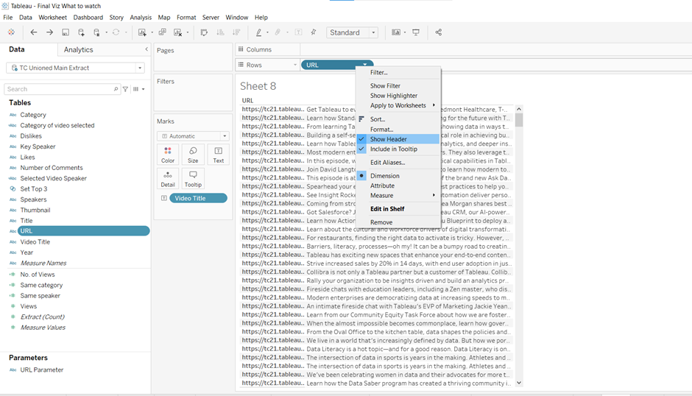This screenshot has width=692, height=396.
Task: Click the undo back arrow in toolbar
Action: pyautogui.click(x=34, y=32)
